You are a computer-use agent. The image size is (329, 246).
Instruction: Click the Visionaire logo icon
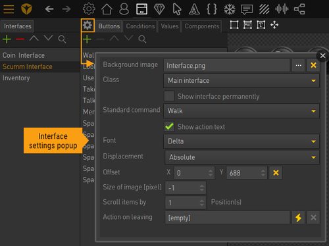[26, 9]
